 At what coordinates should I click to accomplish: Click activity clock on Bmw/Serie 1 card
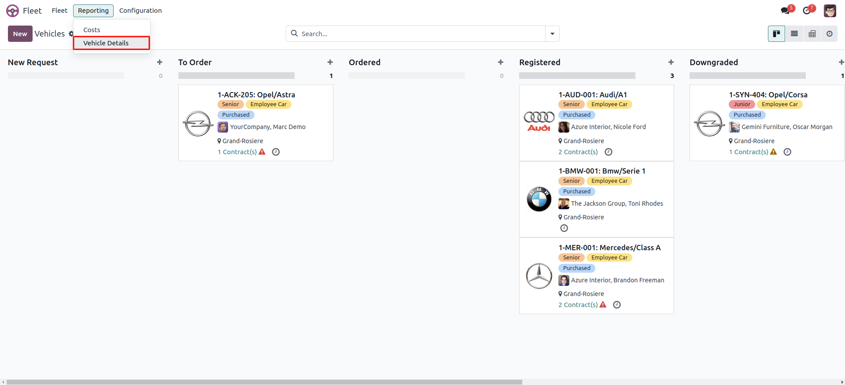564,228
